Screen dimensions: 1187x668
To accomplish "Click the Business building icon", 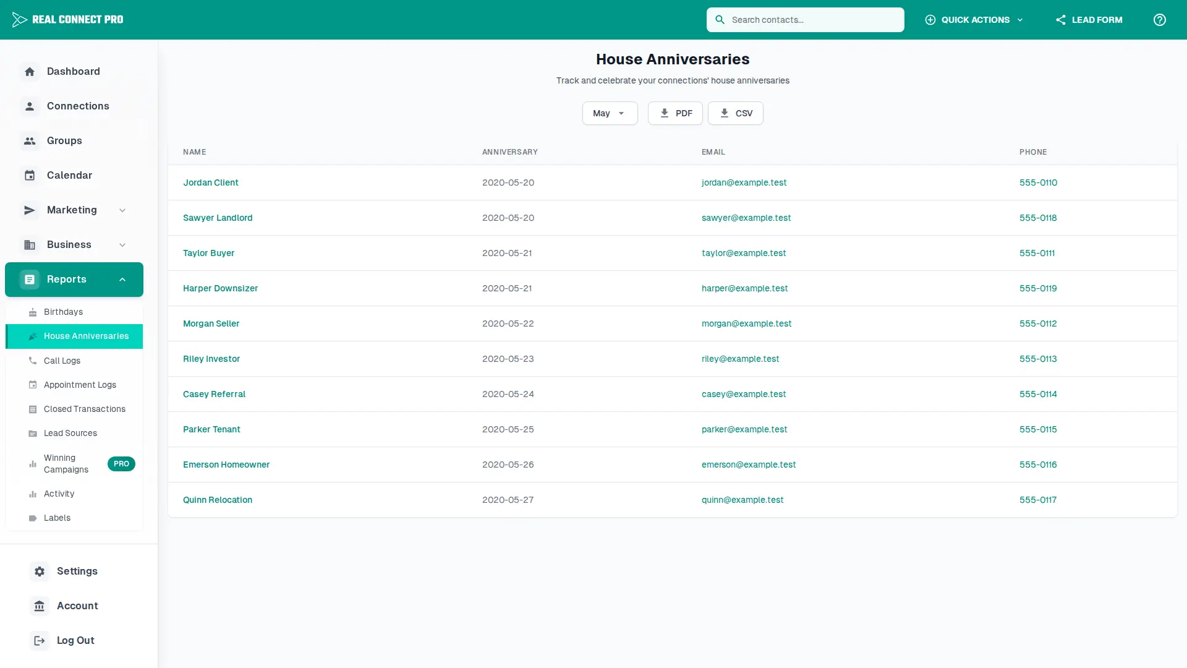I will tap(30, 245).
